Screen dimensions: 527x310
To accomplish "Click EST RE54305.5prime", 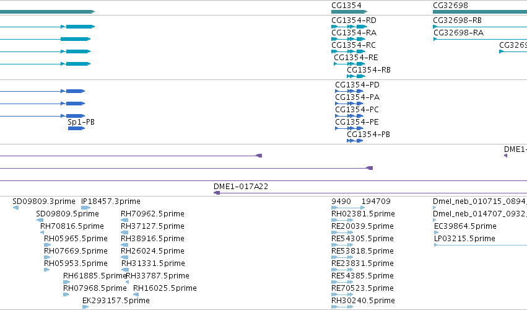I will [x=363, y=239].
